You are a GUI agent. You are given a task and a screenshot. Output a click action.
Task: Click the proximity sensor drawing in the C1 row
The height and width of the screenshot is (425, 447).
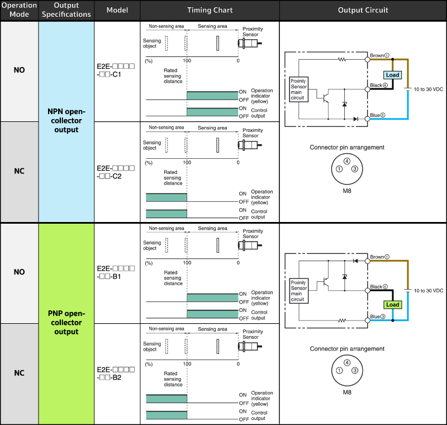click(x=250, y=44)
